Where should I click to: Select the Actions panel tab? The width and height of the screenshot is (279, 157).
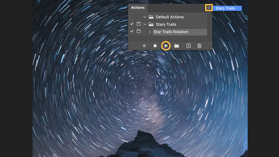(x=138, y=8)
